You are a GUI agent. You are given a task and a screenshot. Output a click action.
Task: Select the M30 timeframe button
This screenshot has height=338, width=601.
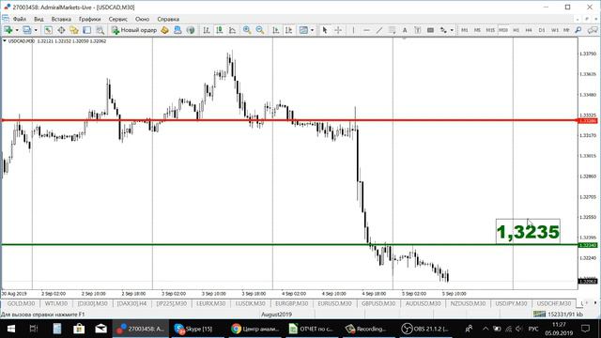click(x=503, y=30)
